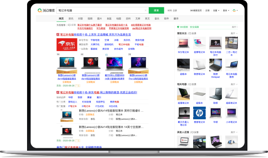This screenshot has width=268, height=158.
Task: Open the 超薄笔记本 thumbnail
Action: click(200, 43)
